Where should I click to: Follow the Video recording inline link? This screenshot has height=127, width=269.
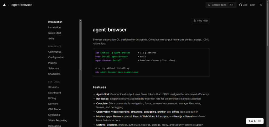click(x=120, y=112)
